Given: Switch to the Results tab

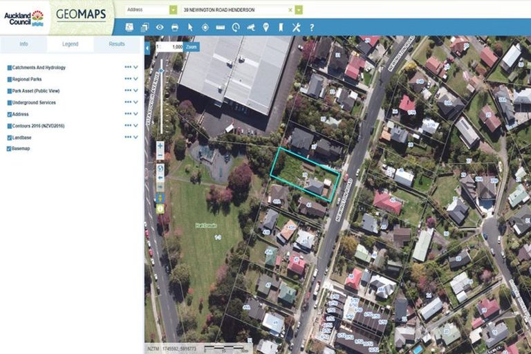Looking at the screenshot, I should click(117, 44).
